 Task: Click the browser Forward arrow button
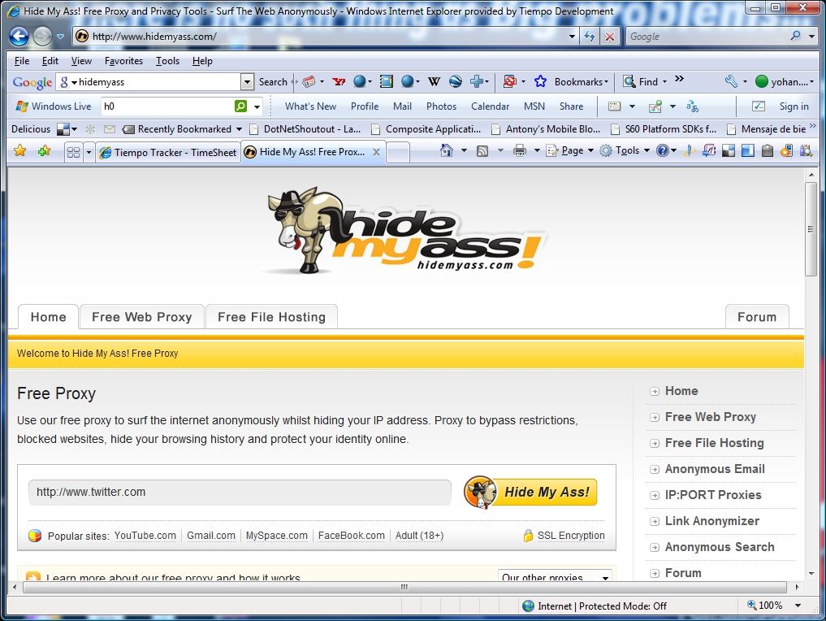[x=42, y=37]
